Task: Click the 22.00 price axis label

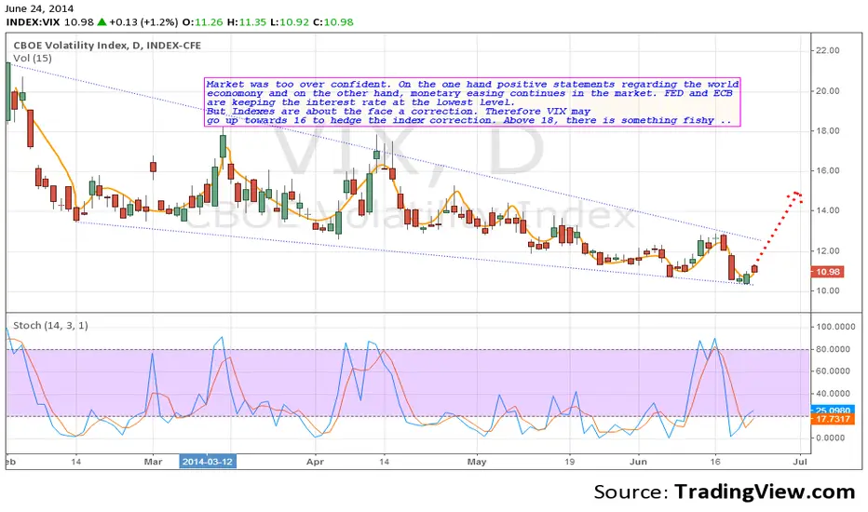Action: (828, 50)
